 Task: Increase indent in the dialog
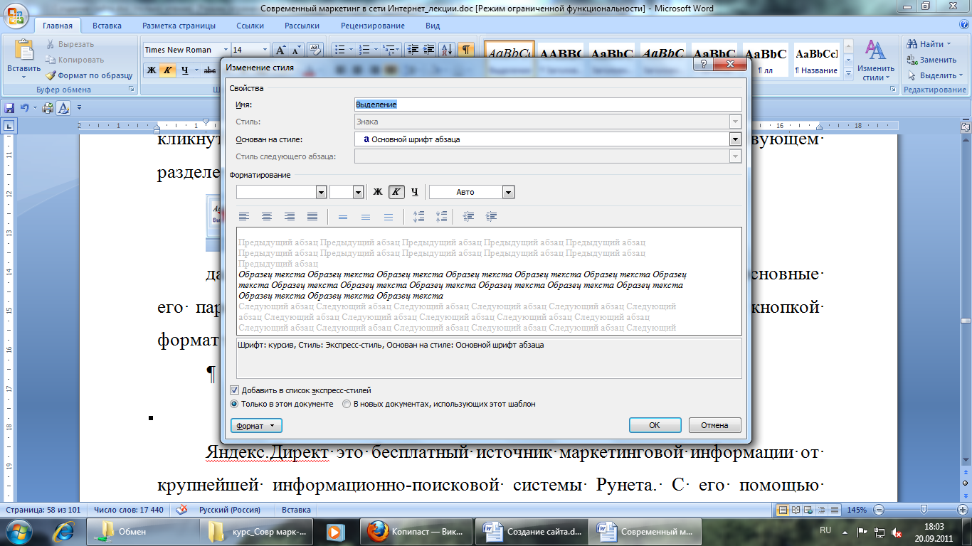(492, 216)
